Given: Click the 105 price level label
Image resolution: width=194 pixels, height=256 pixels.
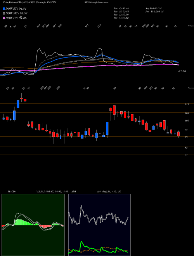Looking at the screenshot, I should coord(187,113).
